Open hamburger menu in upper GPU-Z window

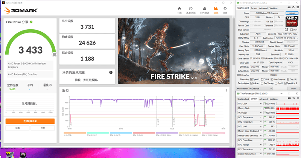pos(298,8)
